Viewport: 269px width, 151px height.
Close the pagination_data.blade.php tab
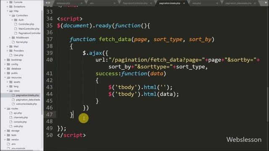click(255, 3)
